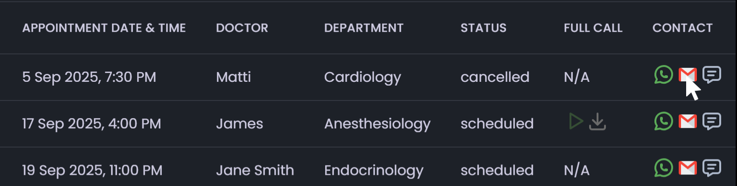Click the Doctor column header
Screen dimensions: 737x186
coord(242,28)
